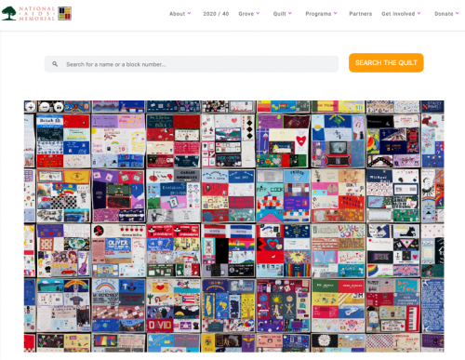465x360 pixels.
Task: Open the 2020 / 40 menu item
Action: [216, 14]
